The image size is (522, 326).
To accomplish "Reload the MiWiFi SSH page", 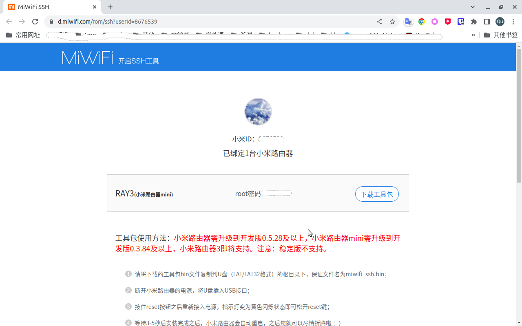I will pyautogui.click(x=35, y=22).
